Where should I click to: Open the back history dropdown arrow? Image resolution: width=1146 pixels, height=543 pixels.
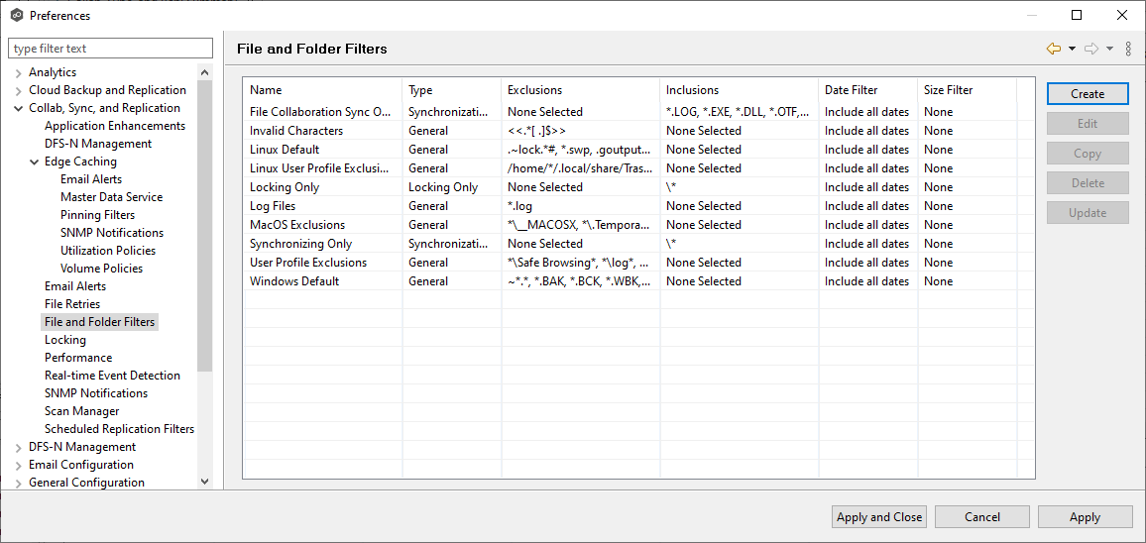[1073, 49]
